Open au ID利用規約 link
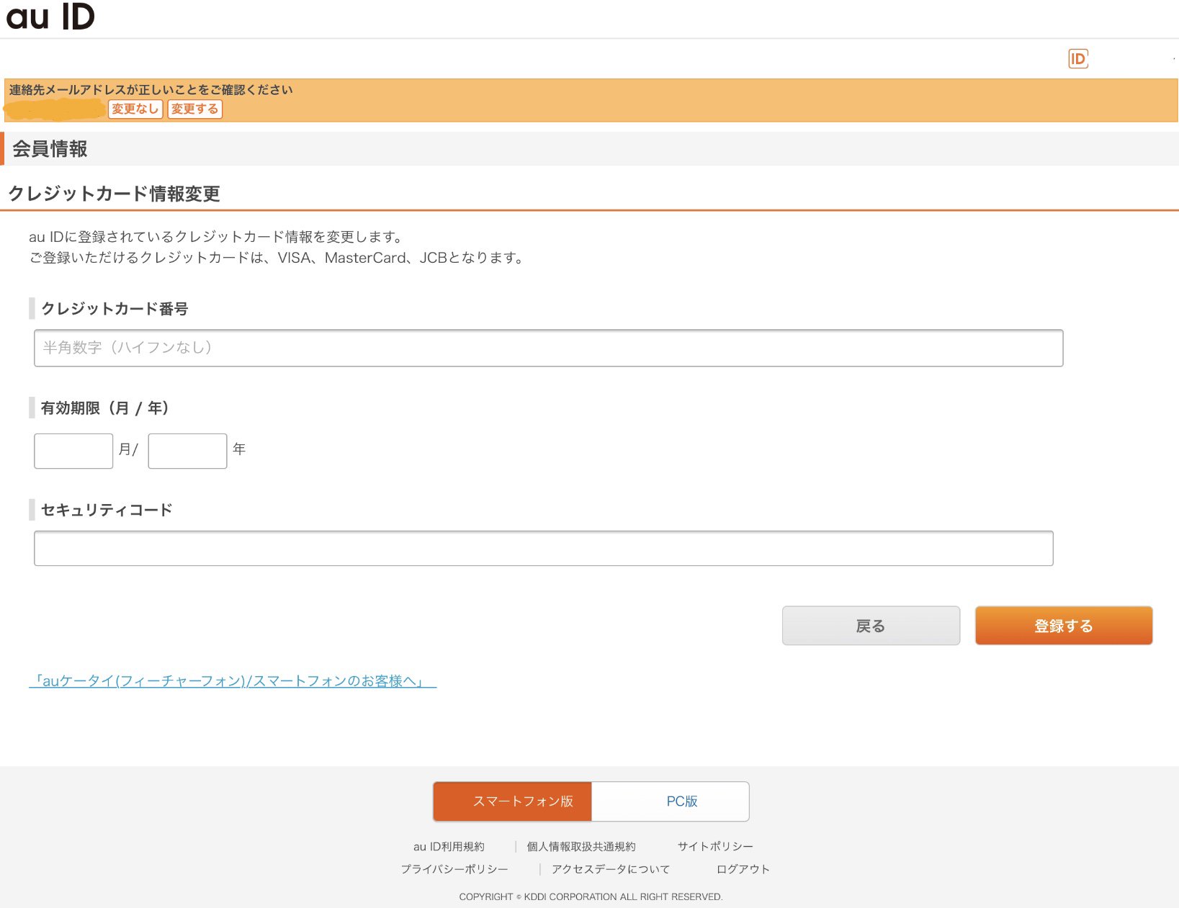The image size is (1179, 908). click(x=449, y=847)
